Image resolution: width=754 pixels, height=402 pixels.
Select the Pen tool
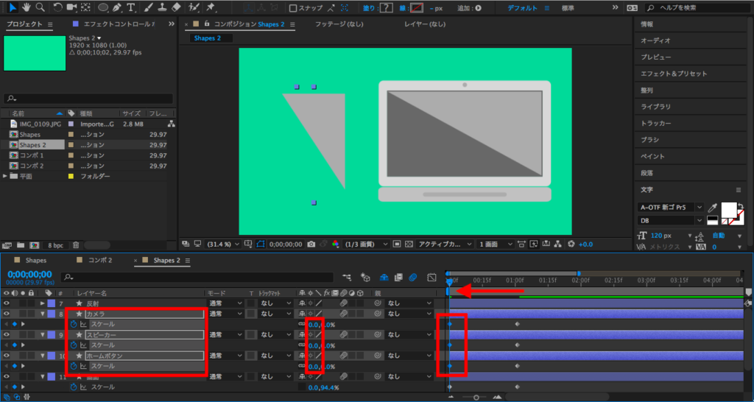pyautogui.click(x=117, y=7)
